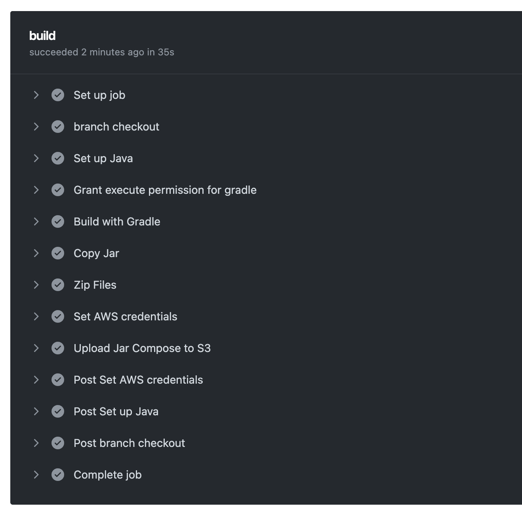The width and height of the screenshot is (522, 511).
Task: Open the Post Set up Java step
Action: tap(116, 411)
